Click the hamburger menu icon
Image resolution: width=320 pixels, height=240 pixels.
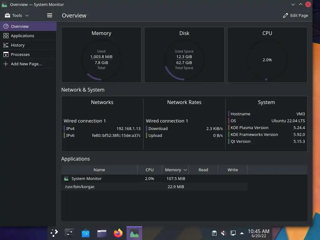[50, 16]
